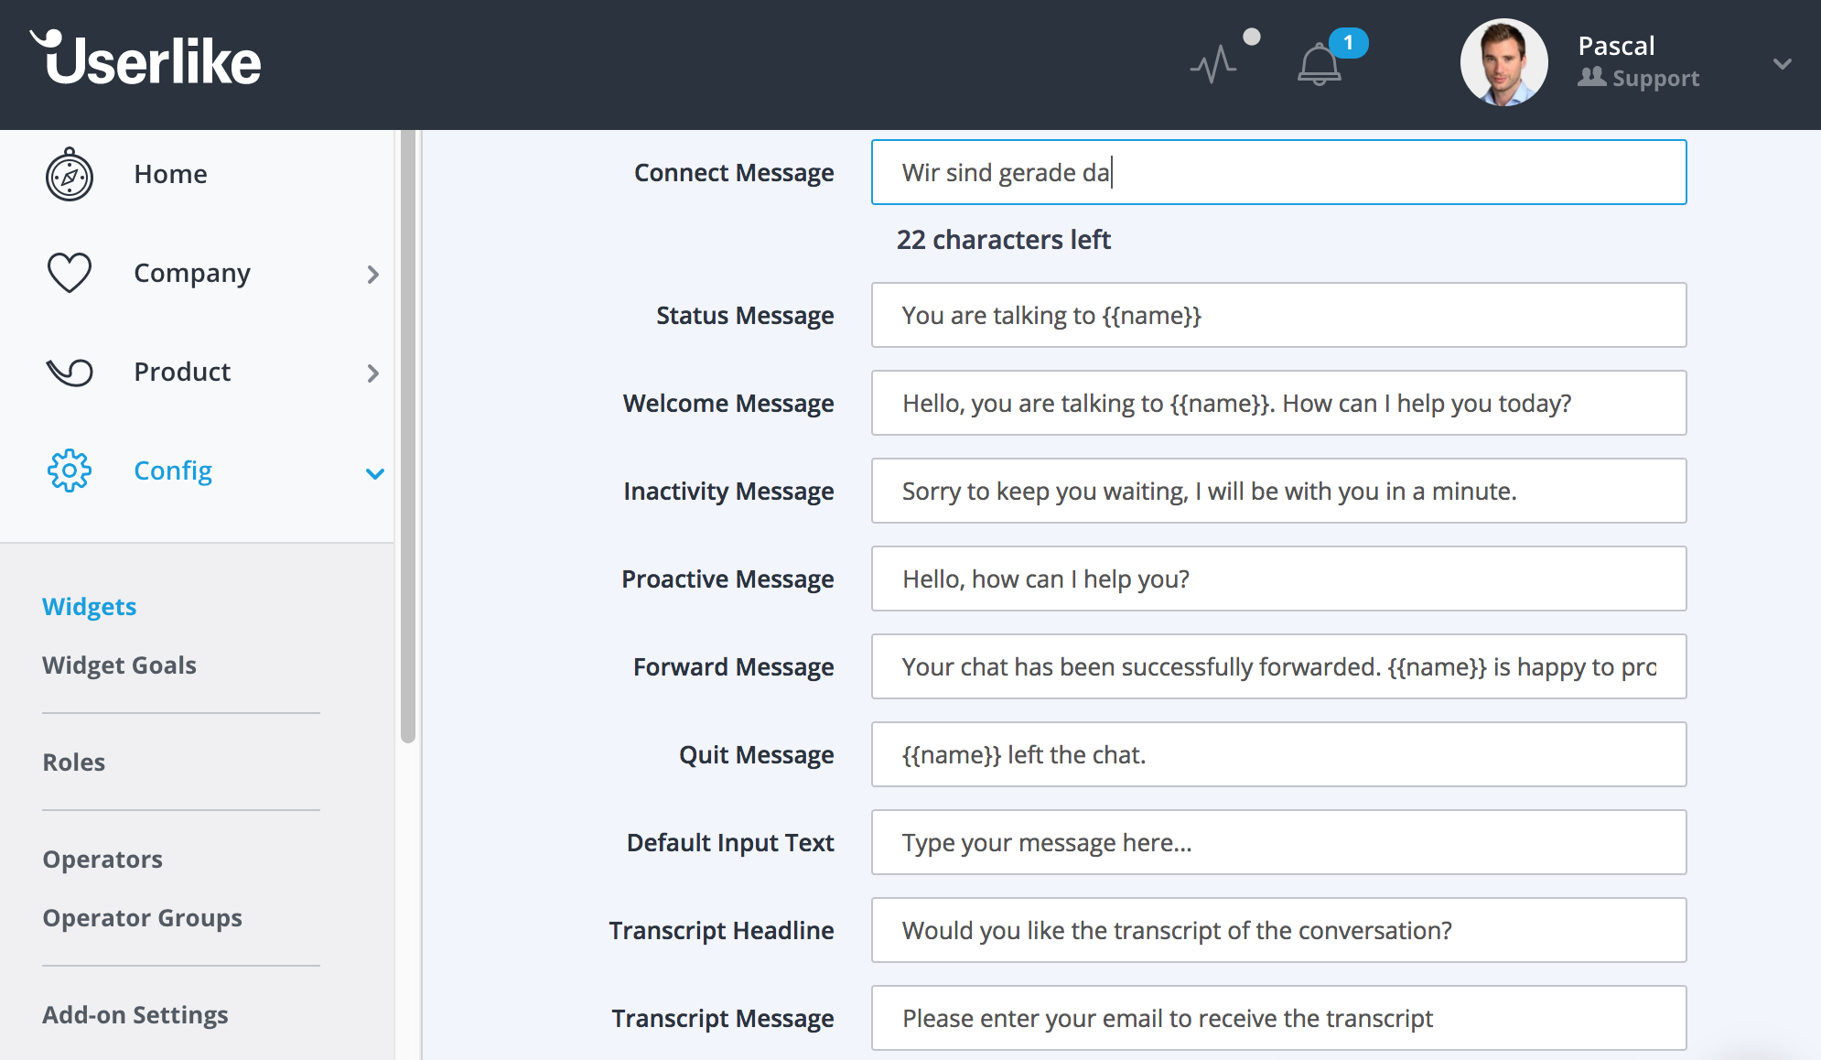Open the Widgets settings link

[x=90, y=607]
